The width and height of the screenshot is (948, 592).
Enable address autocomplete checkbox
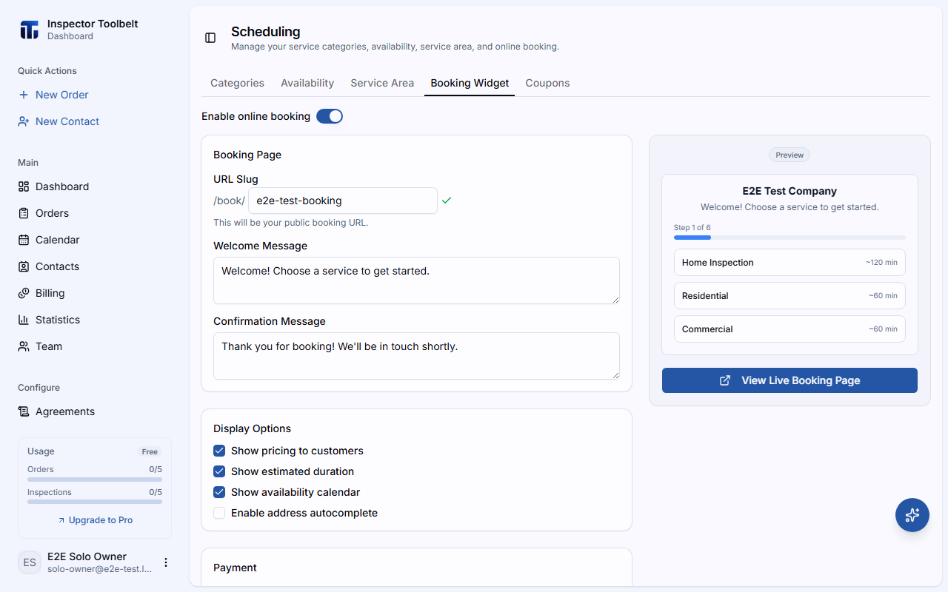click(219, 513)
